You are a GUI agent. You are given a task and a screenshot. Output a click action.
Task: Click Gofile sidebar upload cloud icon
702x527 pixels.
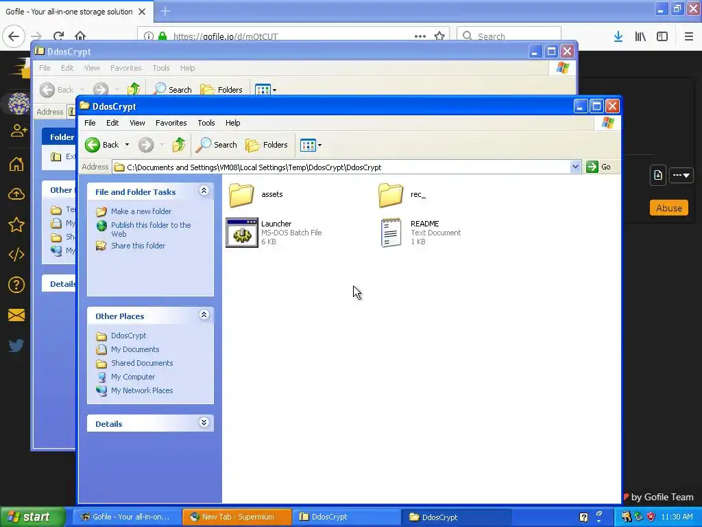pyautogui.click(x=16, y=194)
